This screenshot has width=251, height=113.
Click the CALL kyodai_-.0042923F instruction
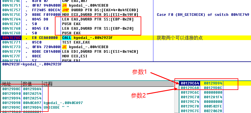[x=88, y=38]
